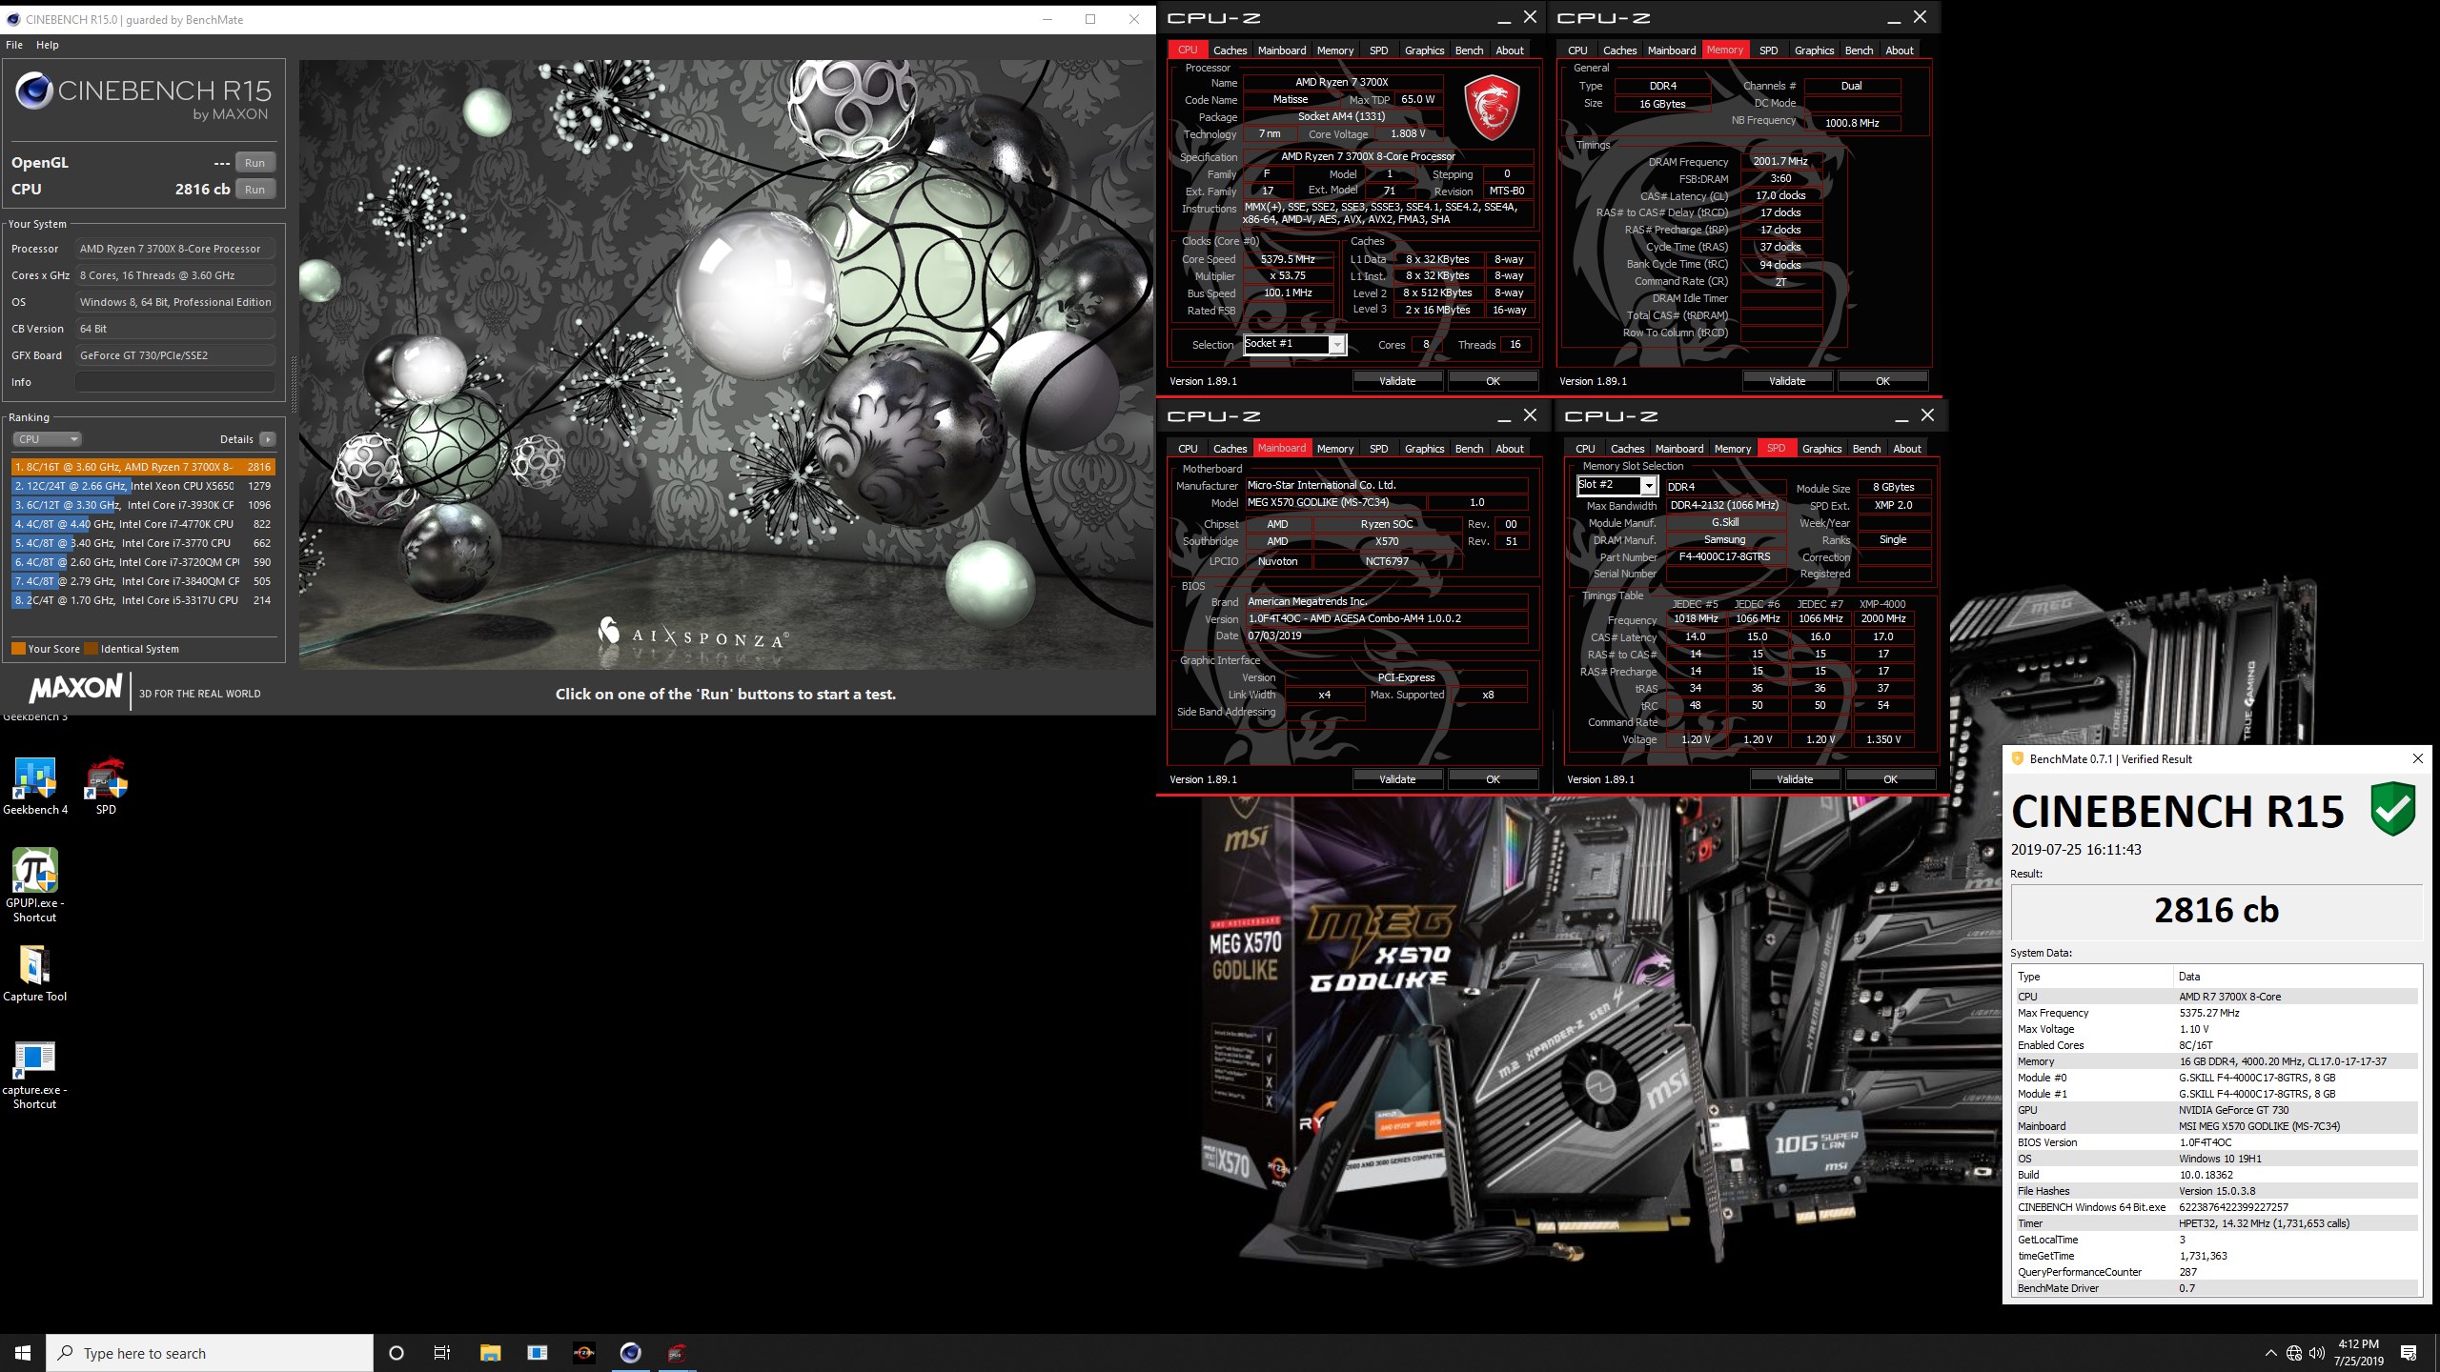
Task: Open the CPU ranking type dropdown
Action: (x=47, y=439)
